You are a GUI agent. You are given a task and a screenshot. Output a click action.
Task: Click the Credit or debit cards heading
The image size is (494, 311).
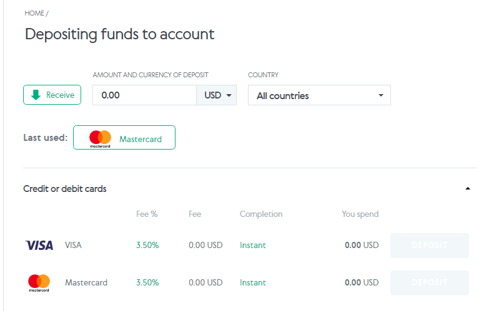point(65,189)
